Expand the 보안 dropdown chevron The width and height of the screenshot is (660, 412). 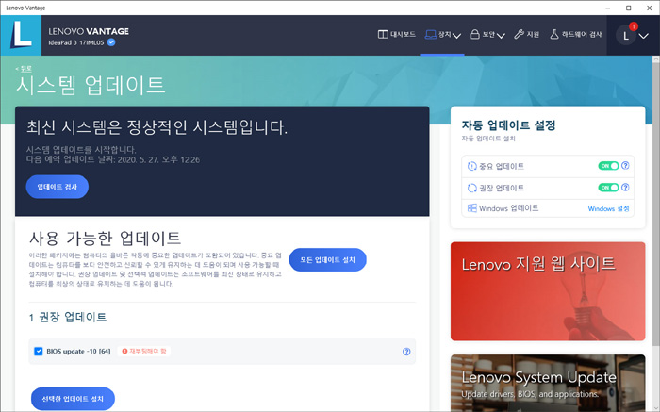click(x=501, y=36)
